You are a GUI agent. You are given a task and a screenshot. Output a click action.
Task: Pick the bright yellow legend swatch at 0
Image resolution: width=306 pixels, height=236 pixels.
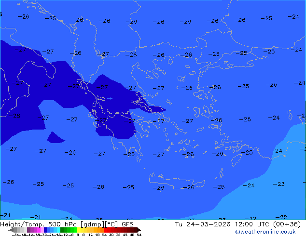click(x=79, y=230)
